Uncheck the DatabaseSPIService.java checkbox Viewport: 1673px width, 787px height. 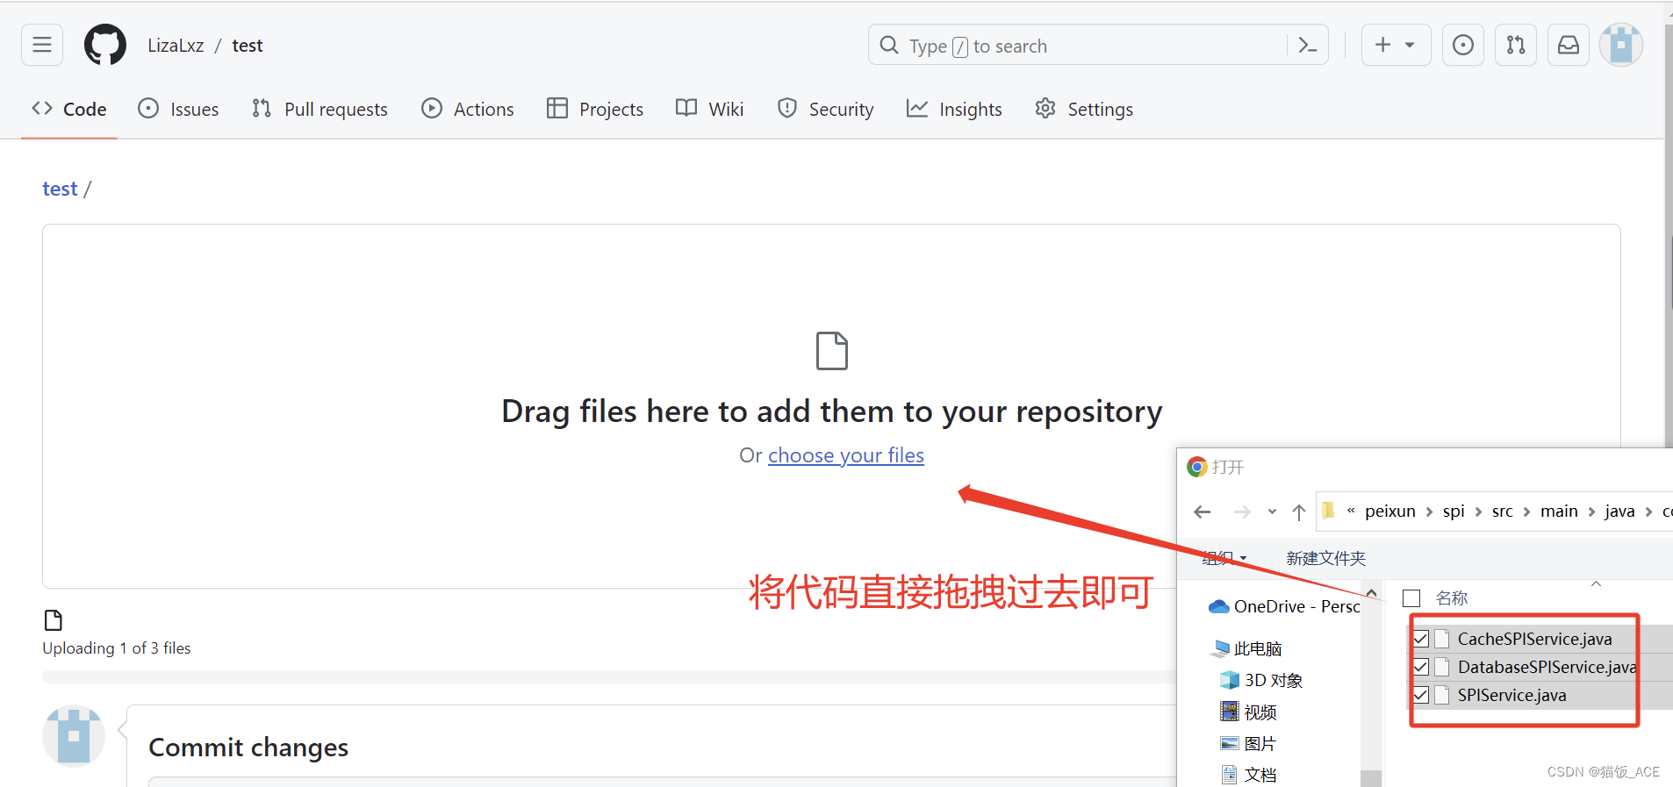pyautogui.click(x=1421, y=667)
